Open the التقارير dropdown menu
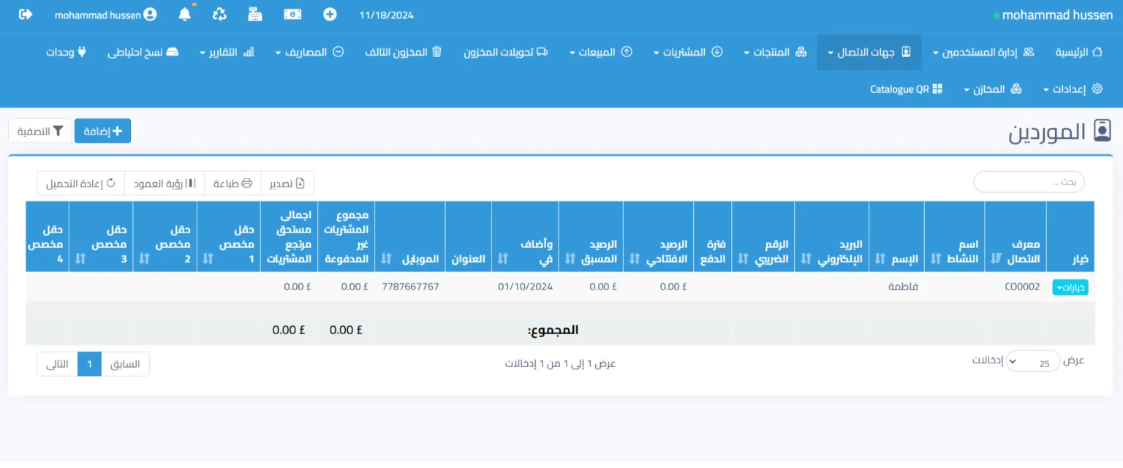 click(x=227, y=52)
